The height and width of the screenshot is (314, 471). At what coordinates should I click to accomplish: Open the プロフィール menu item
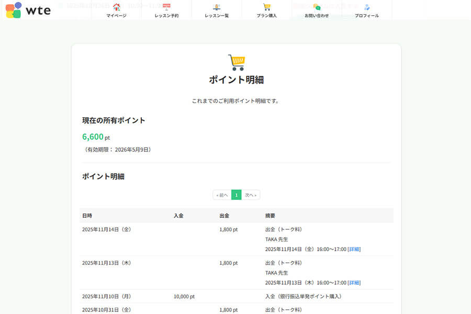tap(367, 15)
